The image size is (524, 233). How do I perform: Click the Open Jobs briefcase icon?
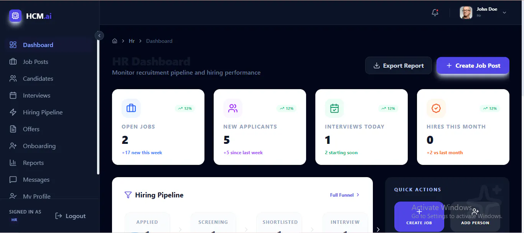pos(131,108)
